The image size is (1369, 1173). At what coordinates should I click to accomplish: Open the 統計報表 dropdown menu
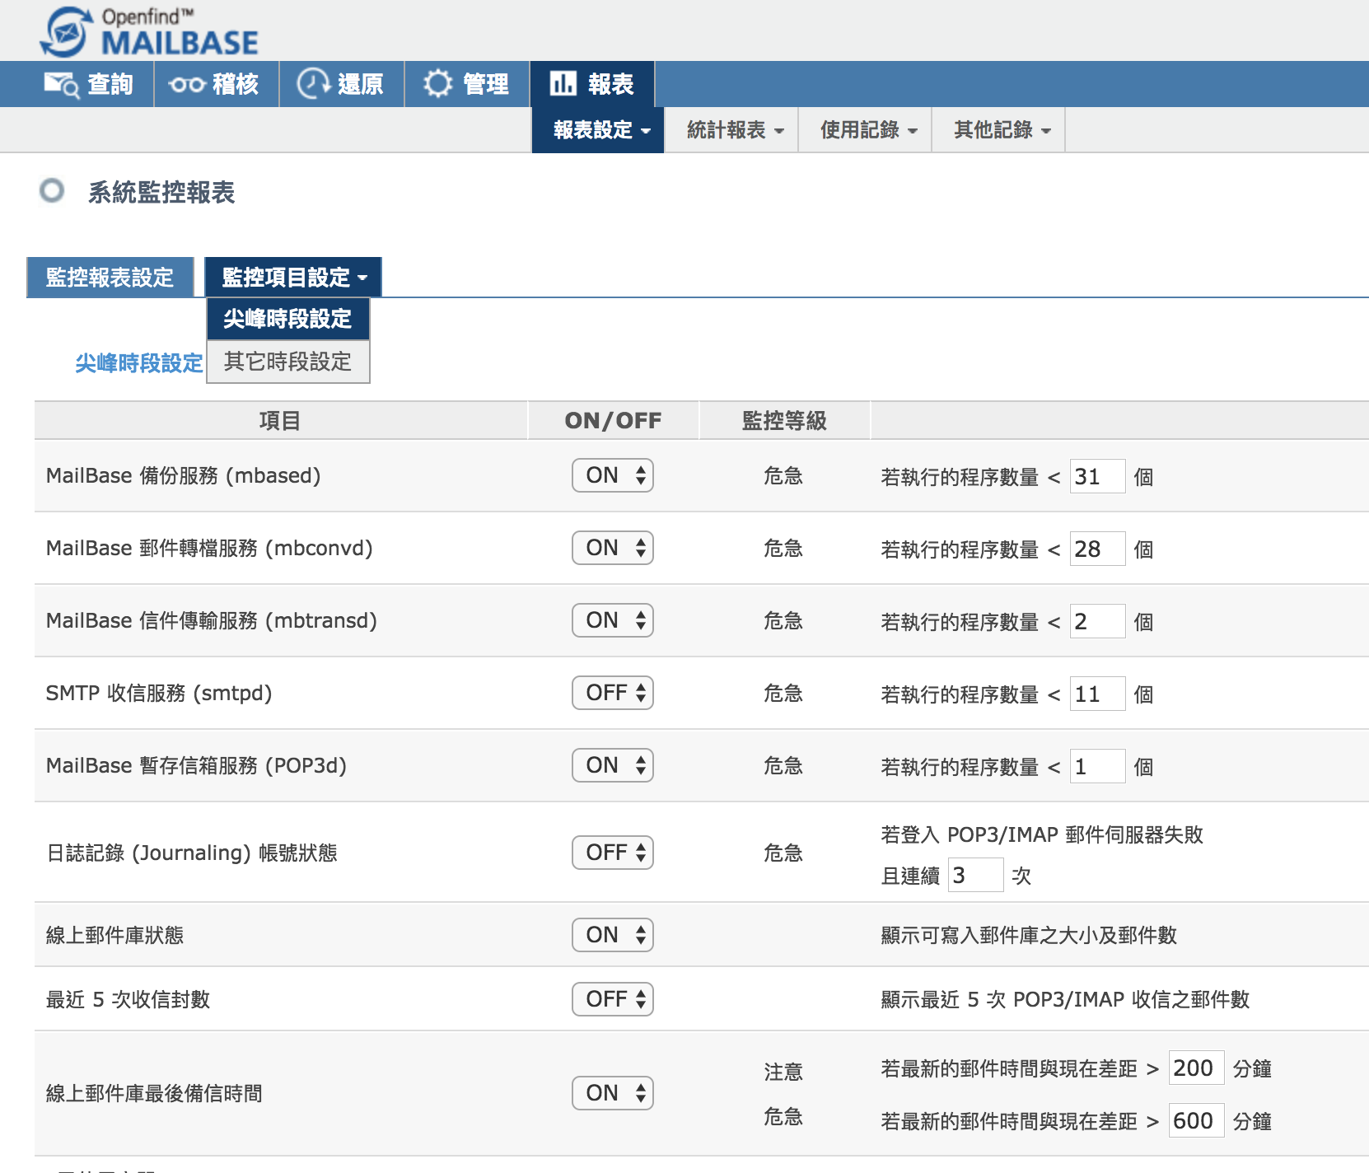click(731, 129)
